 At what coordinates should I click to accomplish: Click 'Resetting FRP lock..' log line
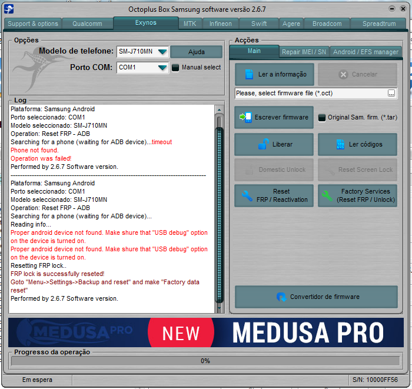[38, 265]
